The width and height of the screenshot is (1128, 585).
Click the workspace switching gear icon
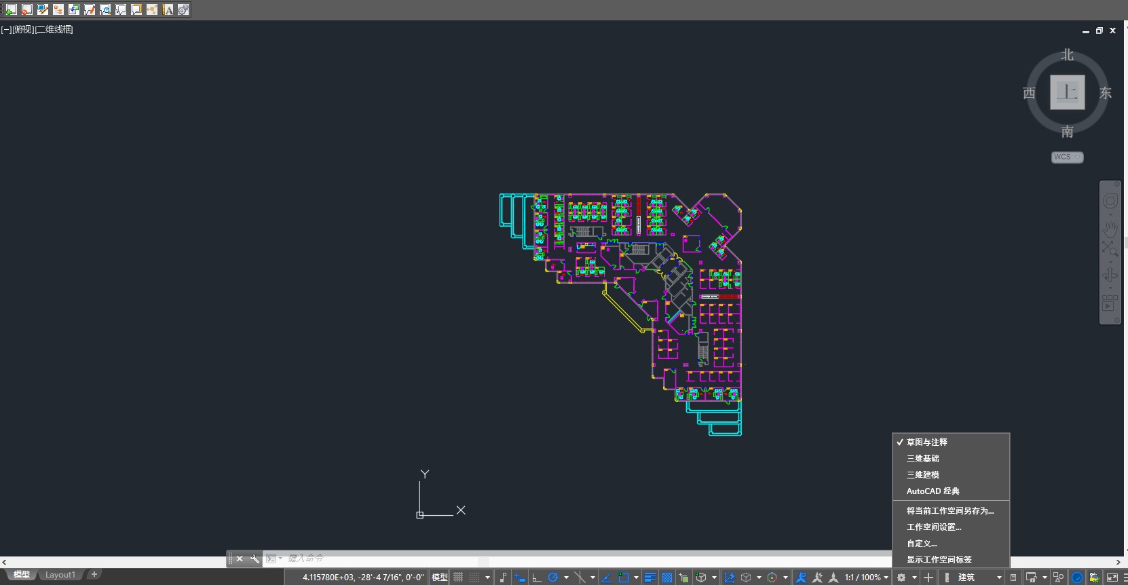(901, 578)
